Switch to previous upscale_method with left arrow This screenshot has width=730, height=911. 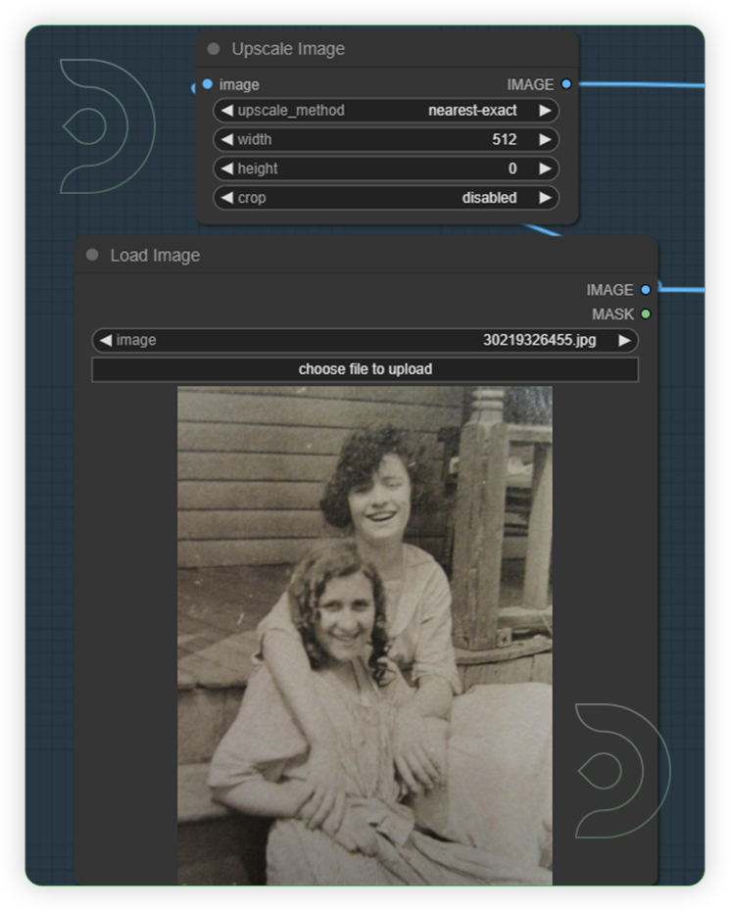226,111
